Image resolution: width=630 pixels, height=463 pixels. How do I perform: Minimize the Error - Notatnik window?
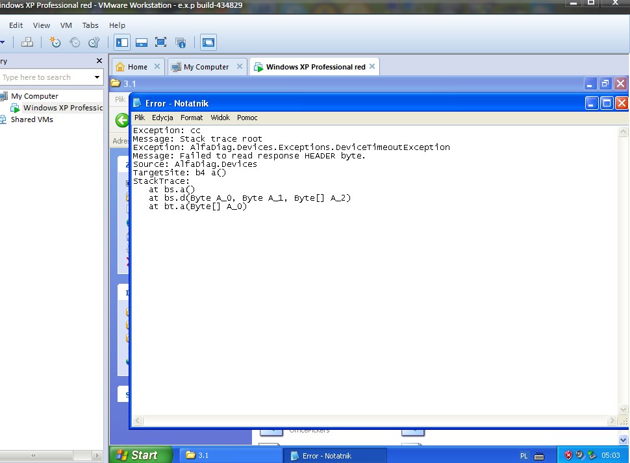[592, 103]
